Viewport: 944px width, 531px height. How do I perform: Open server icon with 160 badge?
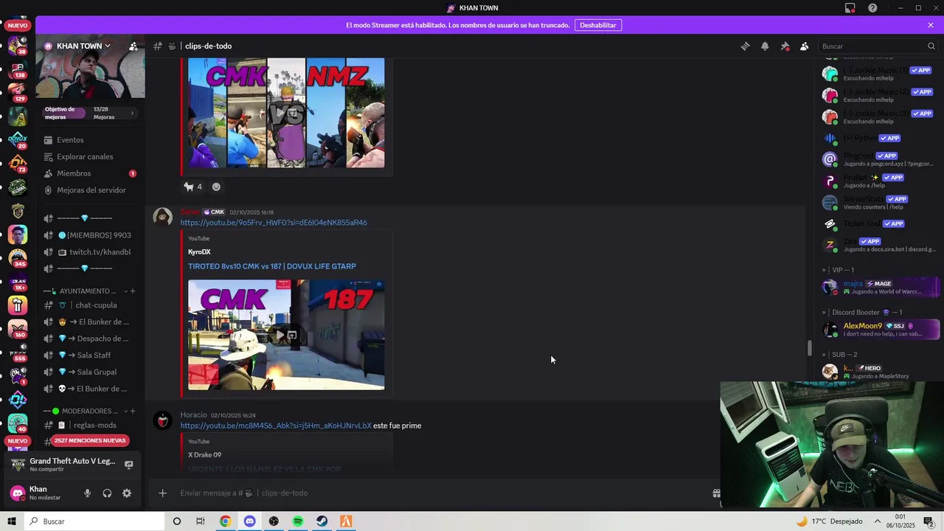click(x=18, y=329)
